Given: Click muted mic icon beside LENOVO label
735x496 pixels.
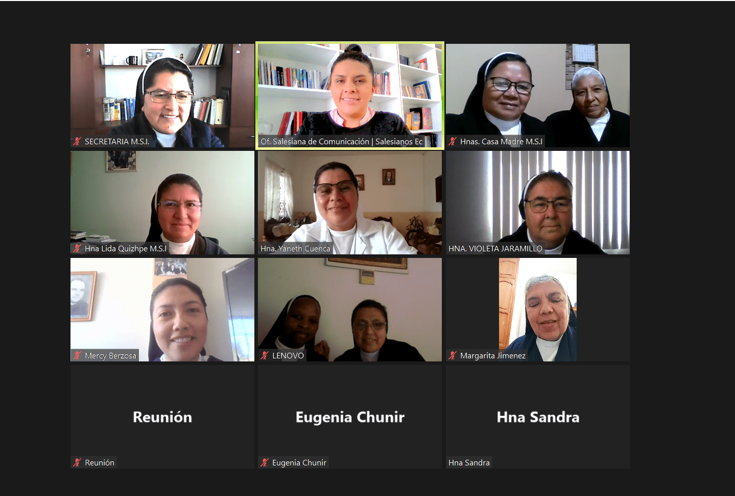Looking at the screenshot, I should click(265, 356).
